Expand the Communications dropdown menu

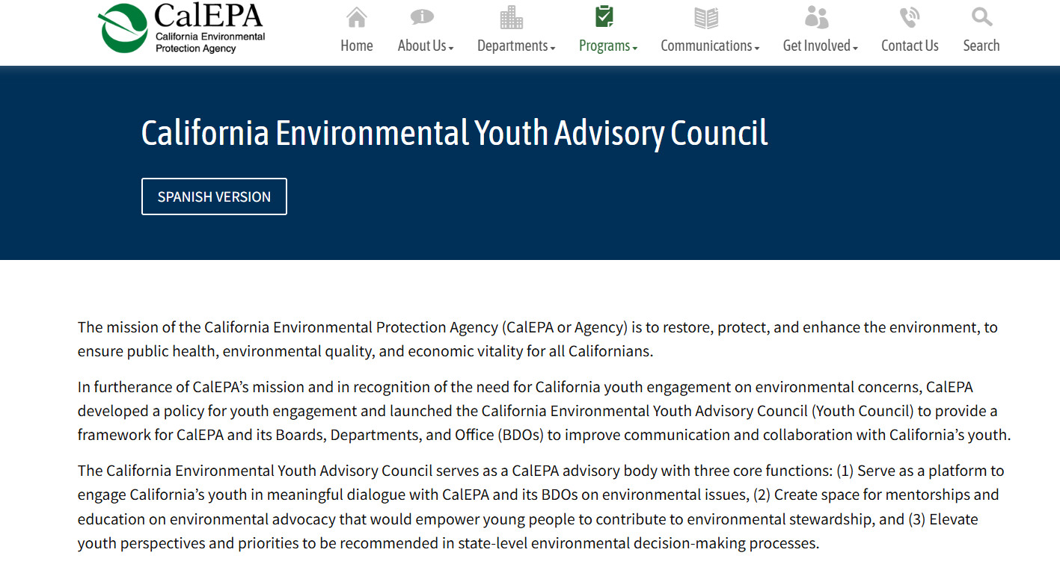coord(710,46)
